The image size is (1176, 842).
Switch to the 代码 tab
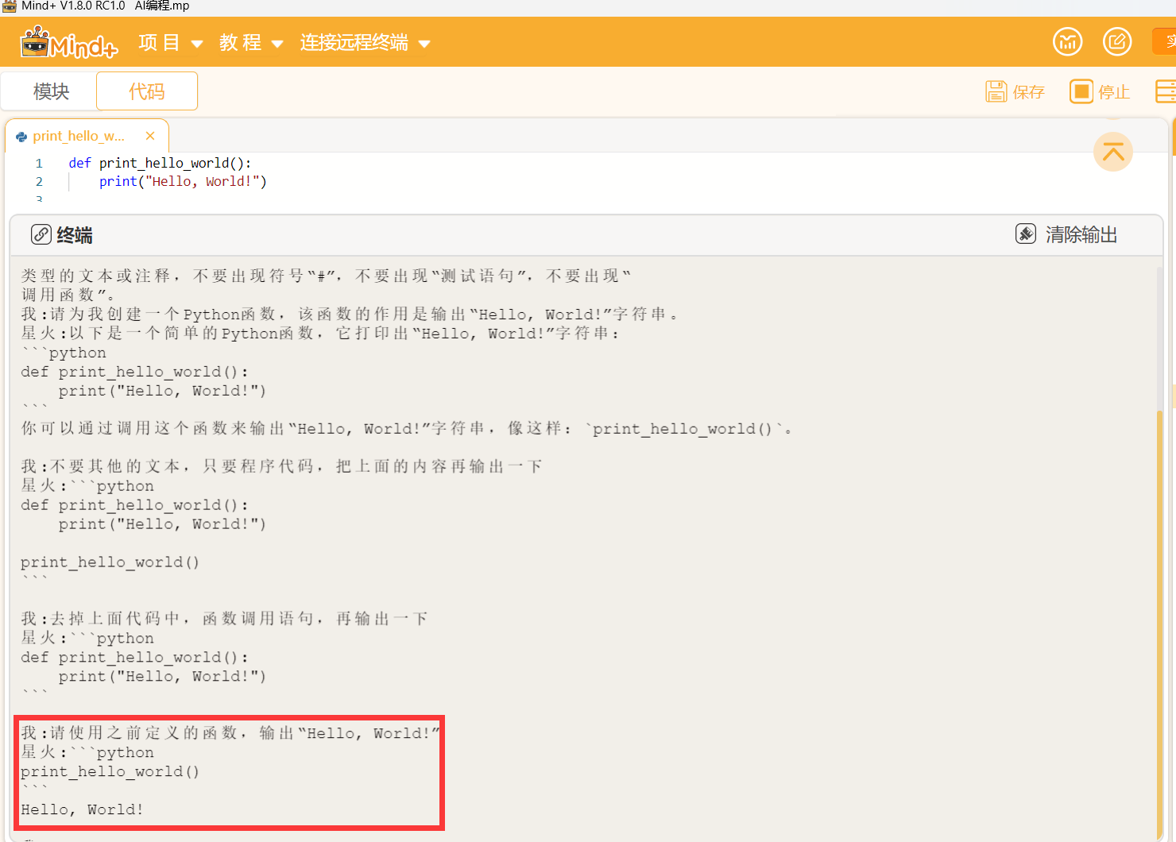click(147, 91)
